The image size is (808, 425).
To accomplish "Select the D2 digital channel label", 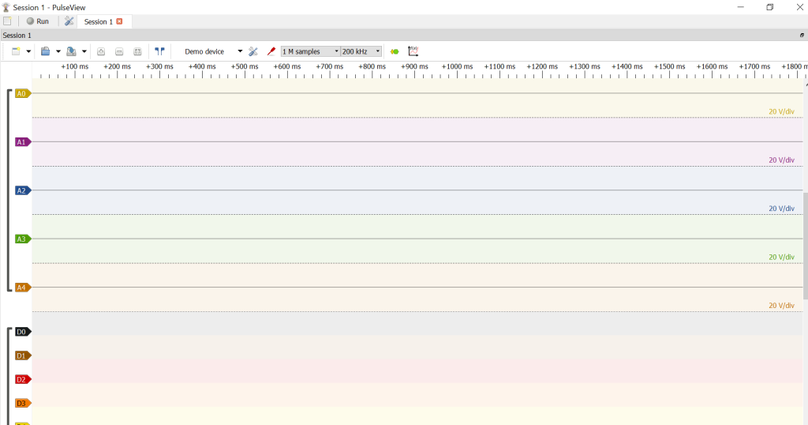I will tap(22, 379).
